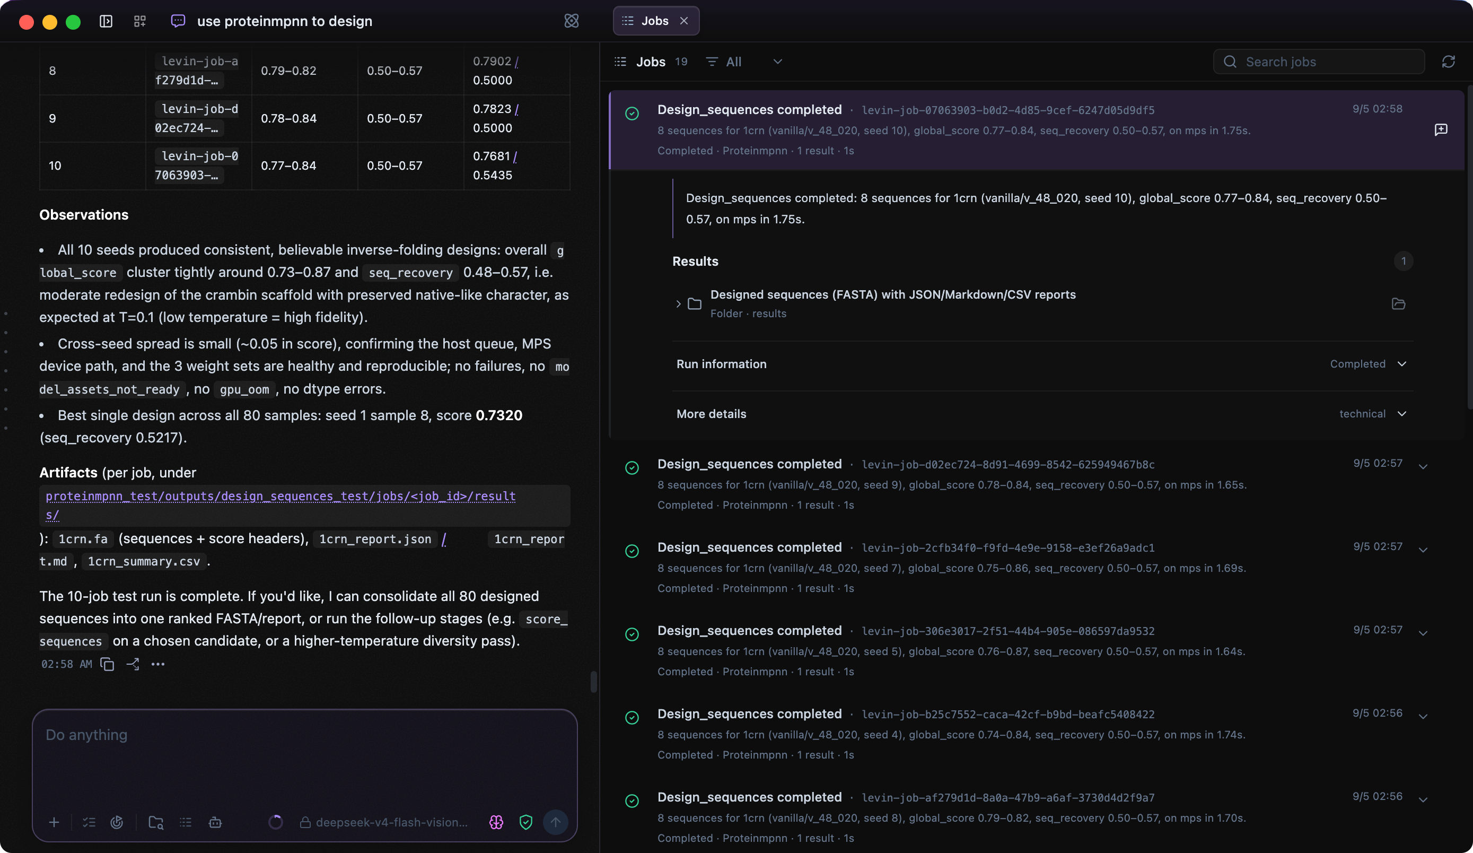Open link after score 0.7823
This screenshot has width=1473, height=853.
point(517,109)
